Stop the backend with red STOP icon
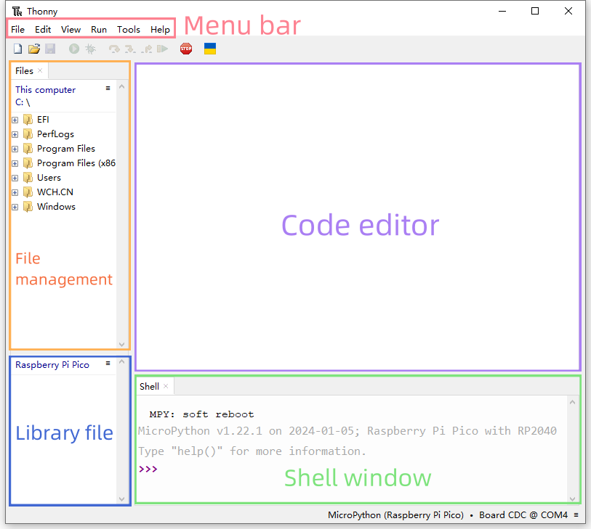 (x=186, y=49)
